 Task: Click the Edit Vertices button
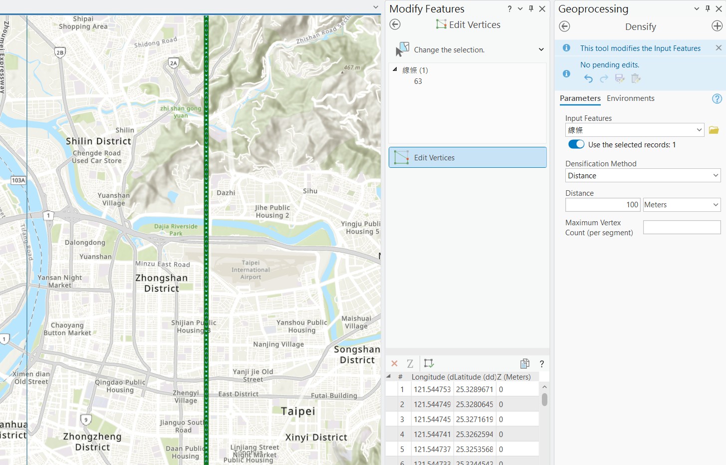click(468, 157)
